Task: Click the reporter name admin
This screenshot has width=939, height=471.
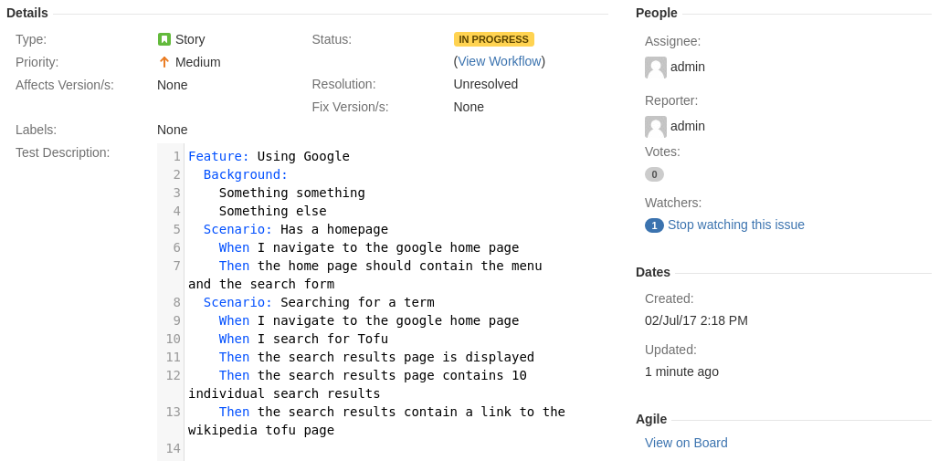Action: [688, 126]
